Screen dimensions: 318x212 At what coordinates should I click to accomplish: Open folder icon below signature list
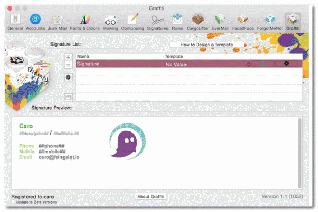[68, 98]
